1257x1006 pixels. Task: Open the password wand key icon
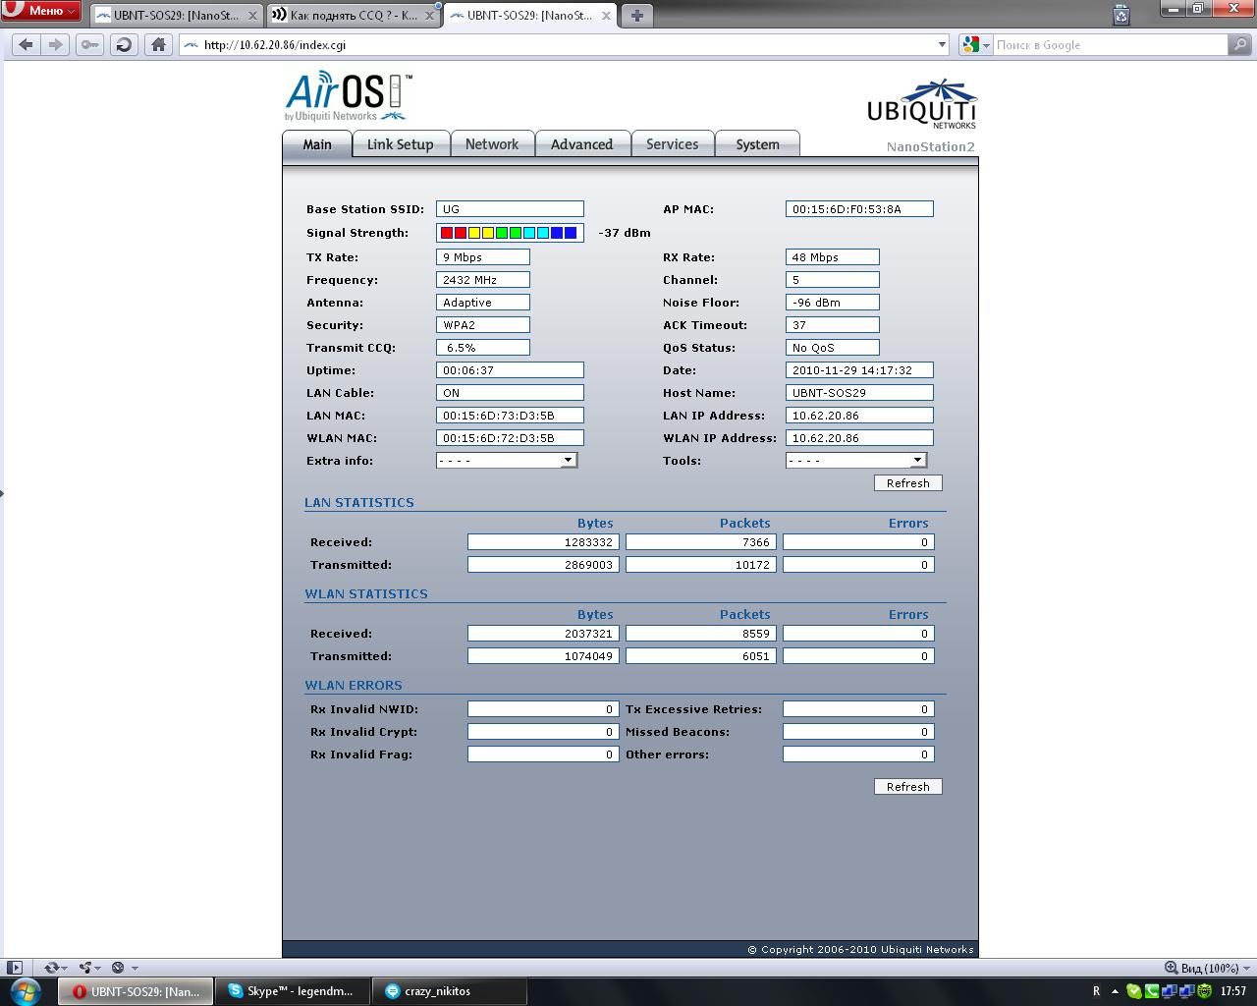click(90, 44)
